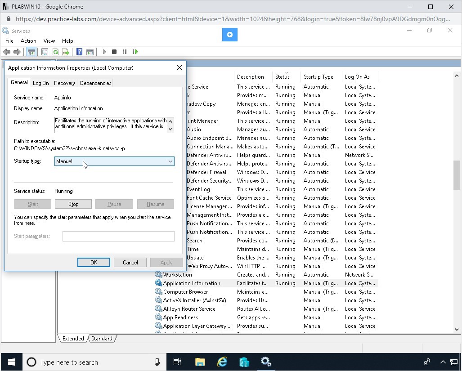This screenshot has height=371, width=462.
Task: Select the gear icon beside Computer Browser
Action: tap(158, 292)
